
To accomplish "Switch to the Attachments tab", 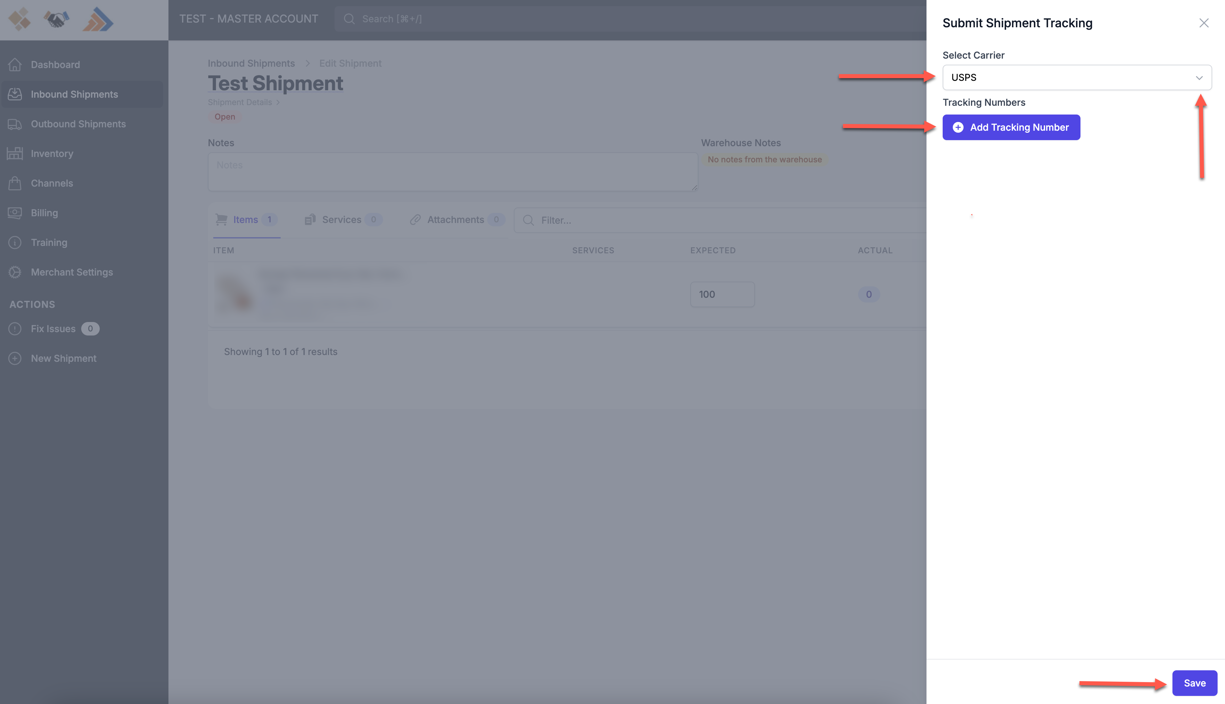I will 455,220.
